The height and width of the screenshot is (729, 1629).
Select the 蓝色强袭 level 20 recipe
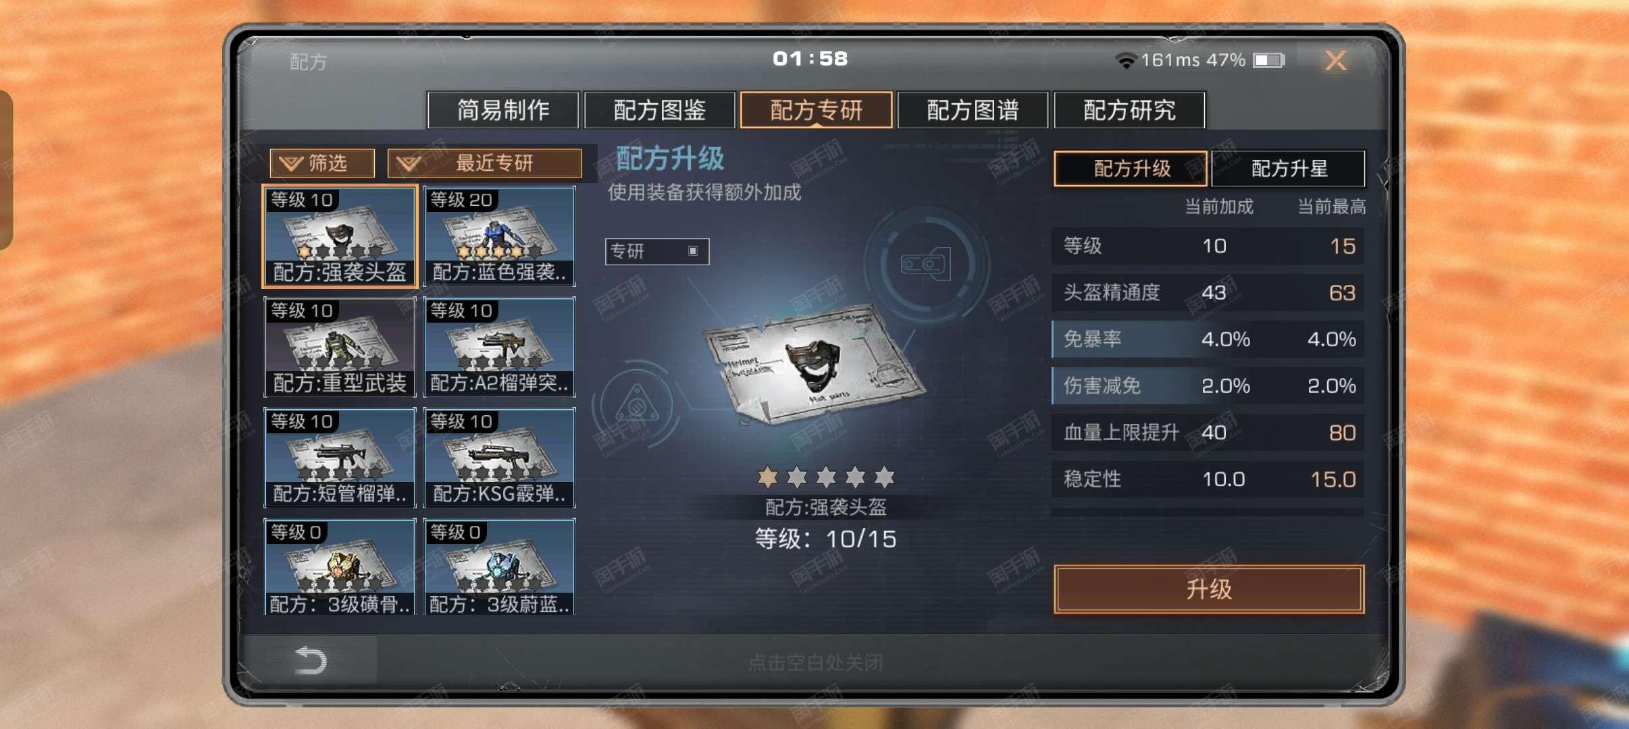(499, 236)
